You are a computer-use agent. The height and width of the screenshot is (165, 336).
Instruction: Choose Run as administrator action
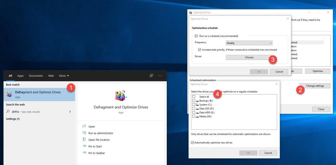[101, 133]
